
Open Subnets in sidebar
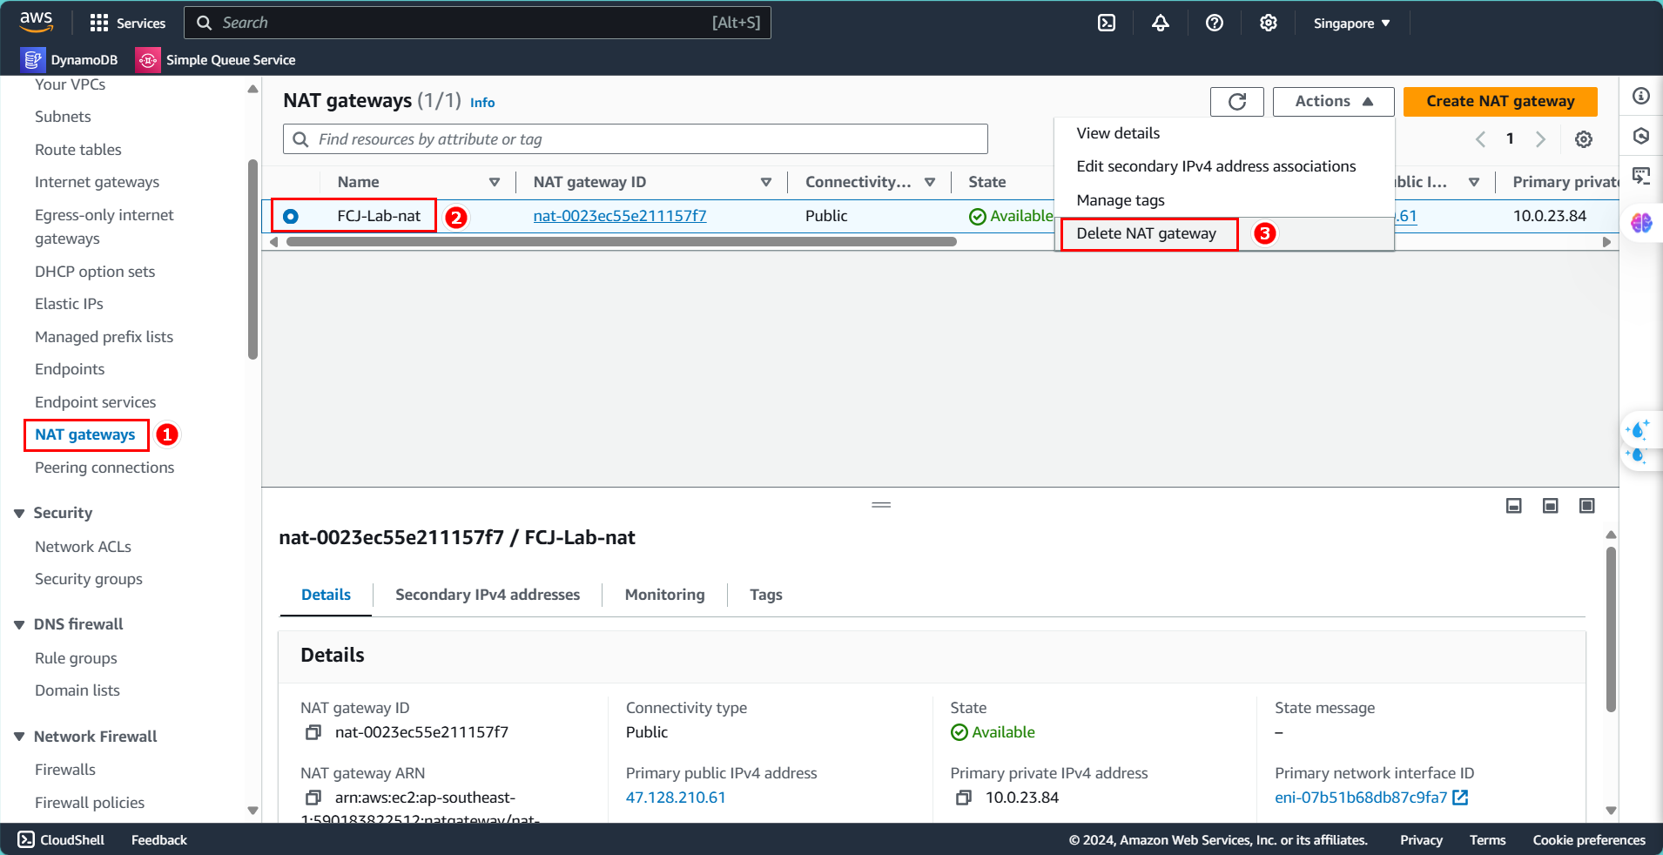(63, 117)
